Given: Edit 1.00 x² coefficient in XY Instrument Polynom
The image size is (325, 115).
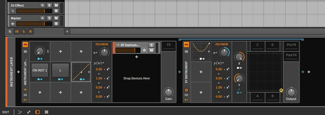Looking at the screenshot, I should [219, 87].
